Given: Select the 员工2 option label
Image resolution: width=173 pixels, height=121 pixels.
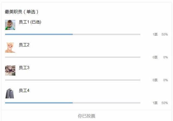Looking at the screenshot, I should tap(24, 45).
